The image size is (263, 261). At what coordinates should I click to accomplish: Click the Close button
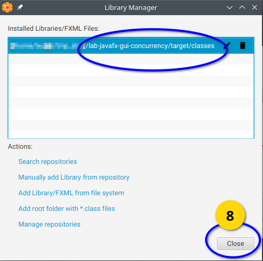(235, 244)
